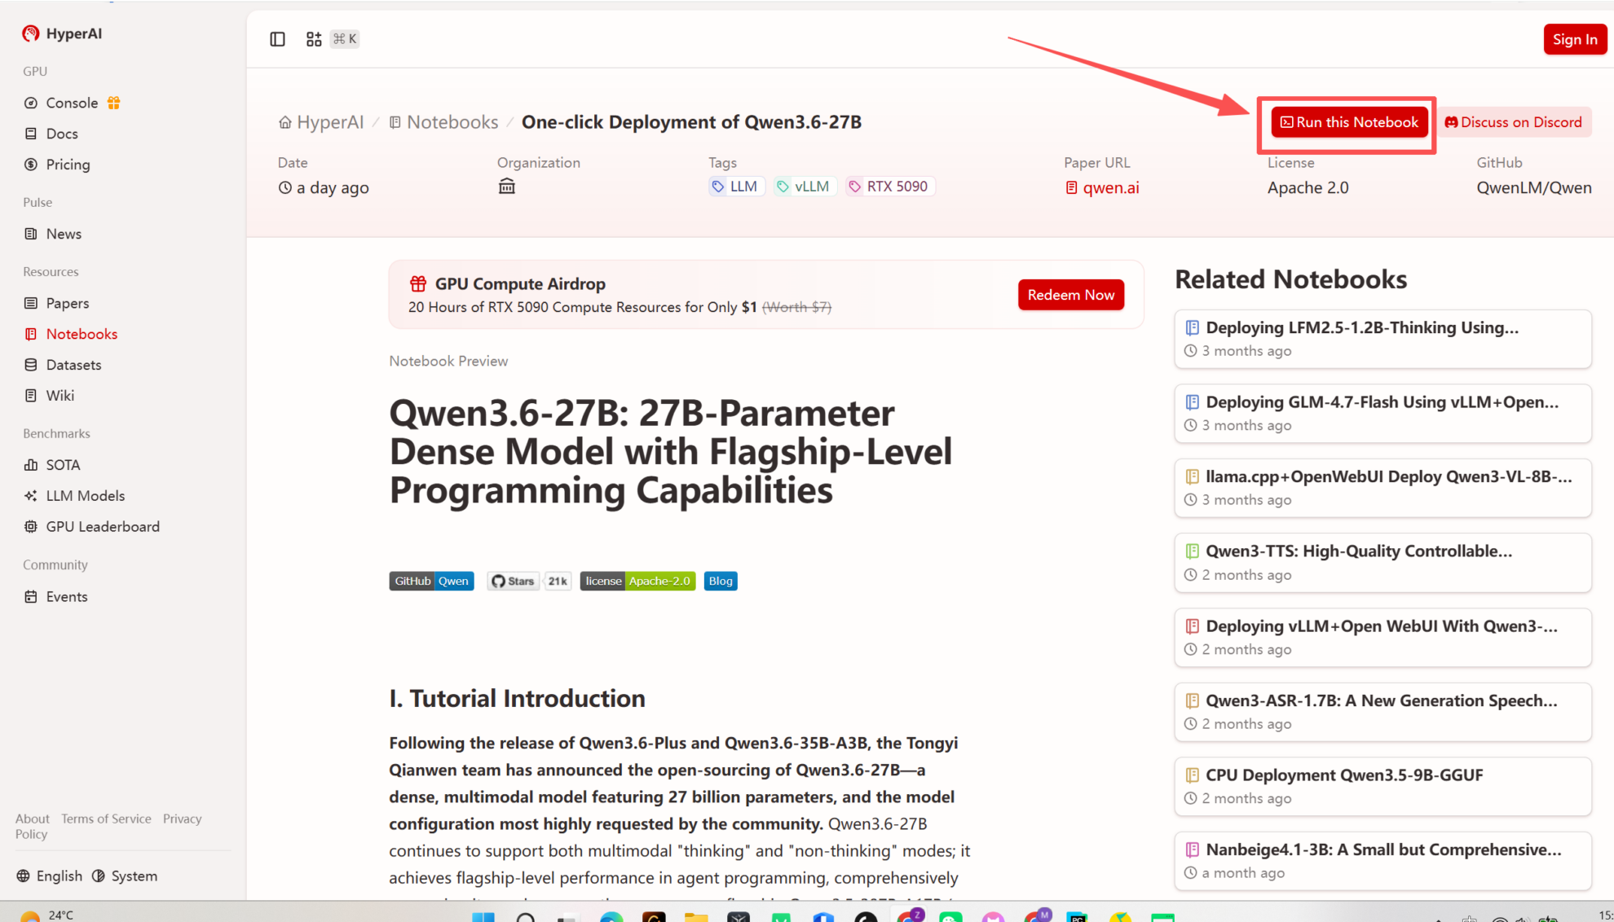Open the qwen.ai paper link
Viewport: 1614px width, 922px height.
(1110, 187)
